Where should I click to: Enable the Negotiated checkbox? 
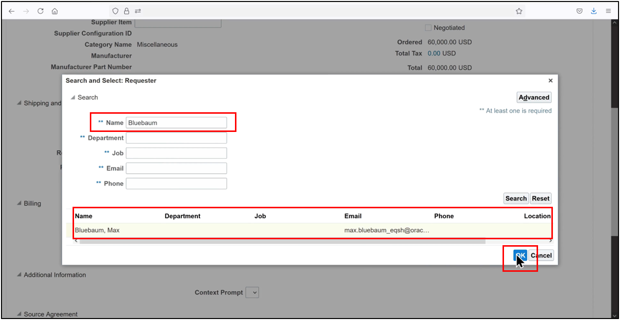(x=427, y=28)
